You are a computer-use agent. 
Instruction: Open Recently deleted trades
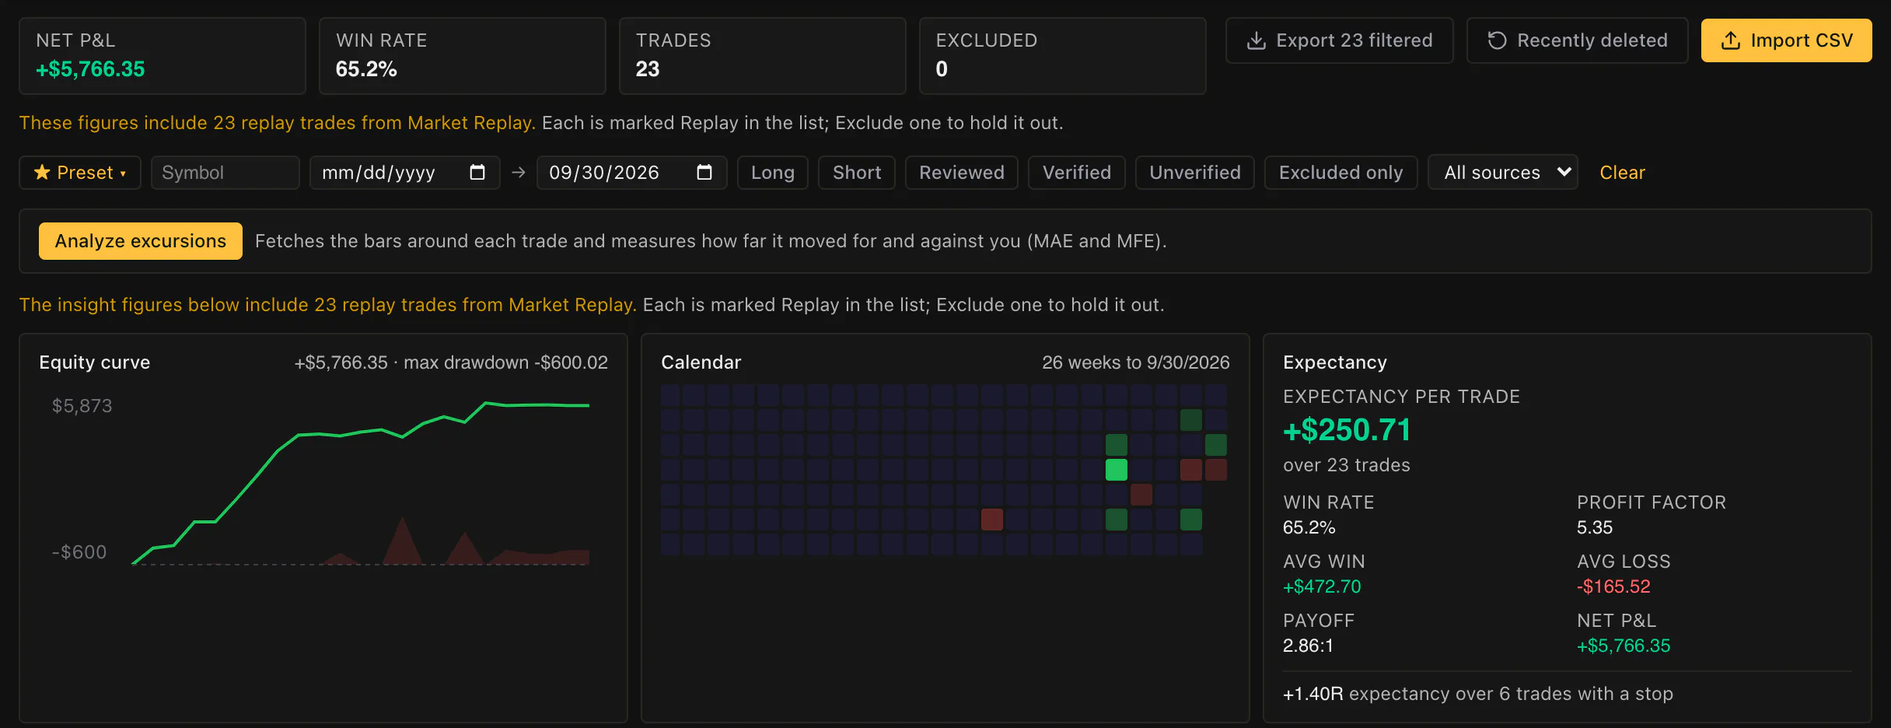[1578, 40]
